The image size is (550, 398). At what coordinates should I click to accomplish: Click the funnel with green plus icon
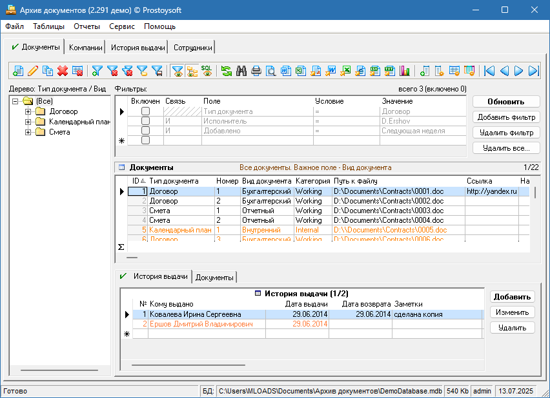click(97, 71)
